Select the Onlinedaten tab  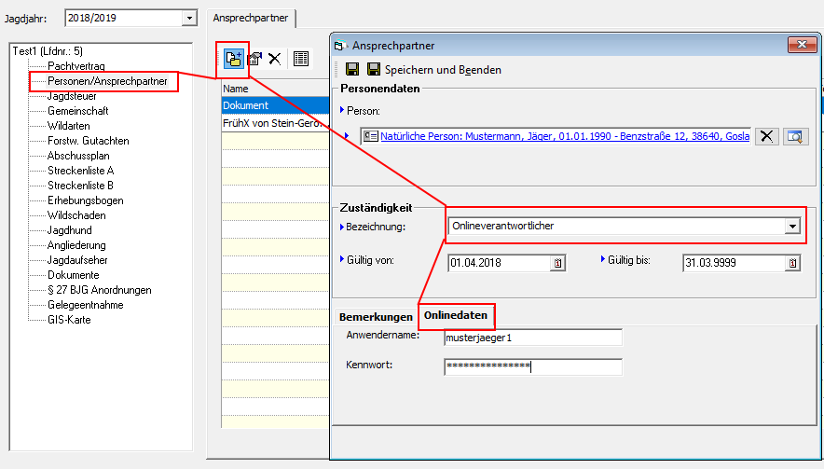456,316
